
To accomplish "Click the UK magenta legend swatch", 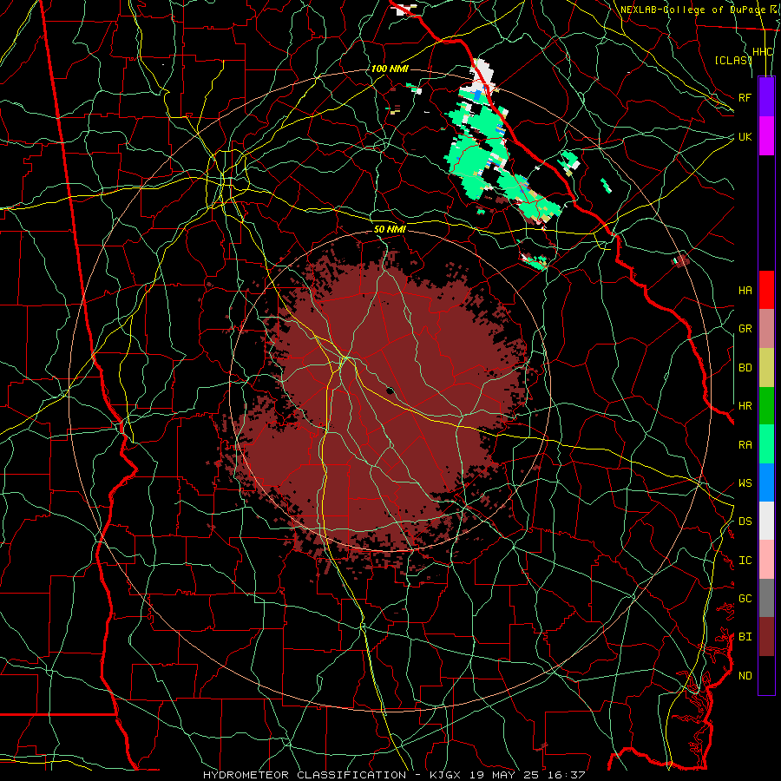I will click(766, 136).
